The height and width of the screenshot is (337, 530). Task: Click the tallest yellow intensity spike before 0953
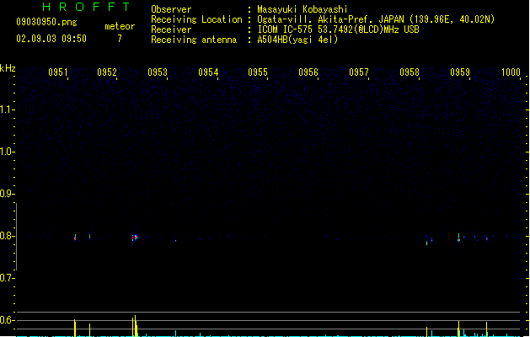[x=135, y=326]
